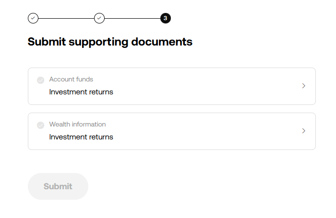Click the checkmark inside the first step circle
Viewport: 336px width, 218px height.
point(33,18)
